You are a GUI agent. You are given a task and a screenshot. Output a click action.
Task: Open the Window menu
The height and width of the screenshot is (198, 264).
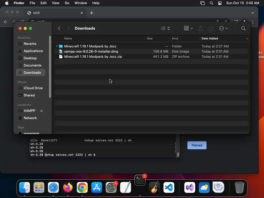pyautogui.click(x=81, y=3)
